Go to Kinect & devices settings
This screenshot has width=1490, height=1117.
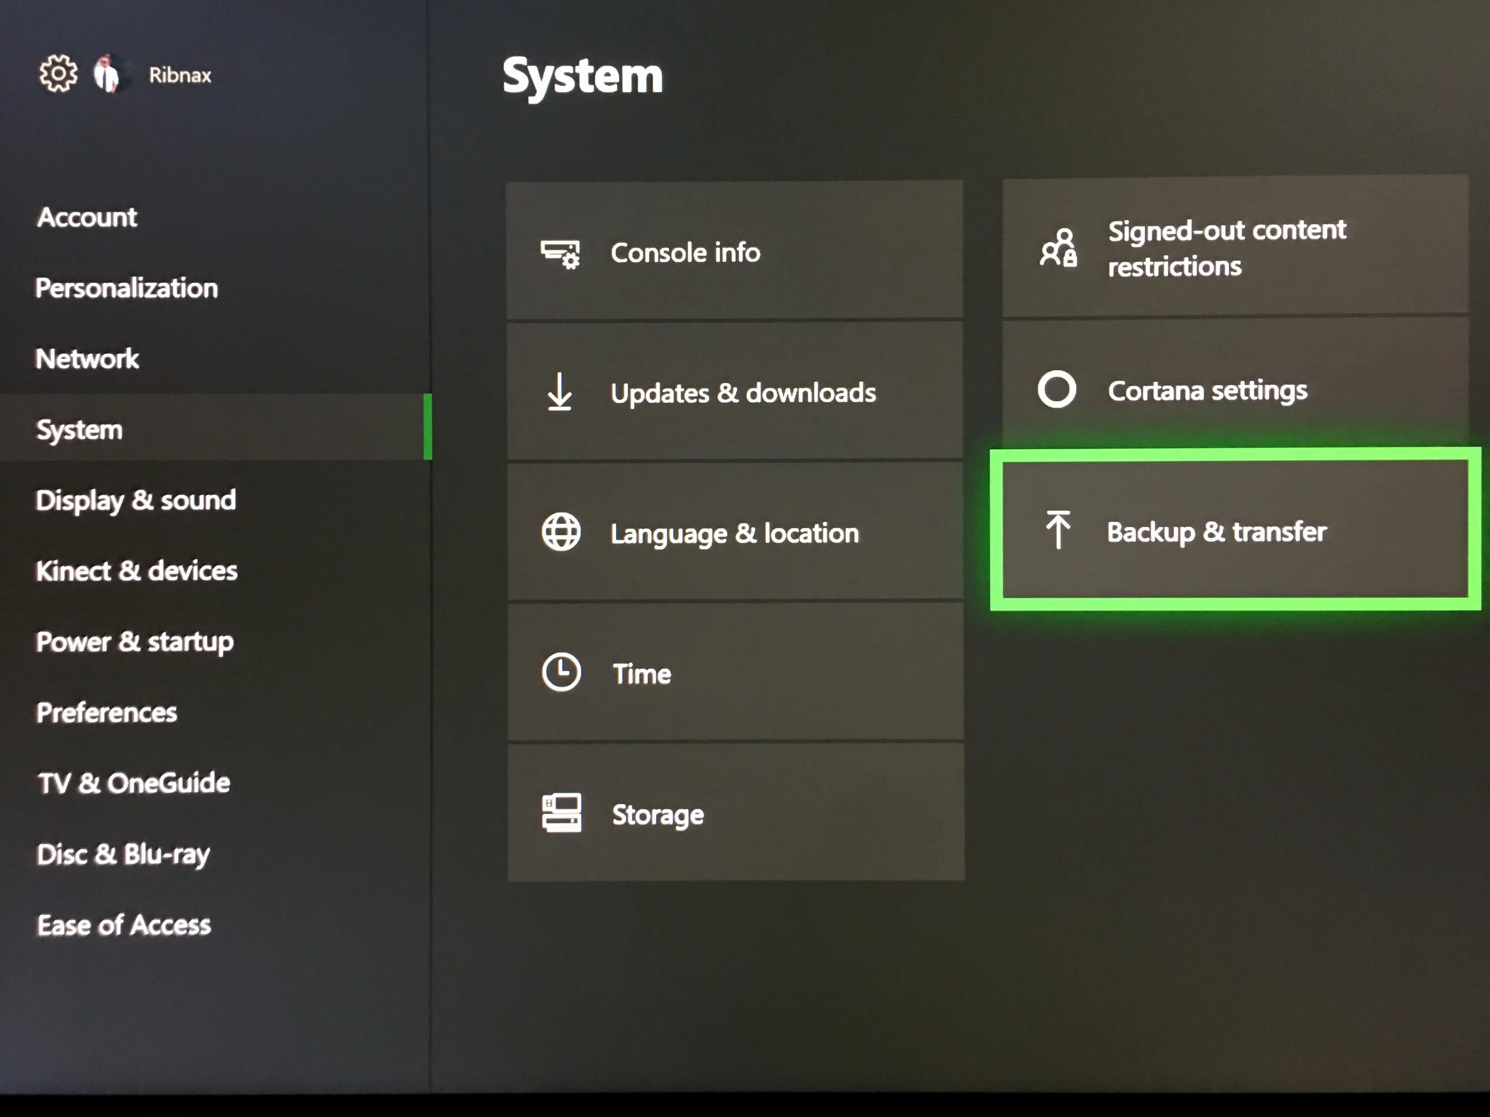point(137,571)
